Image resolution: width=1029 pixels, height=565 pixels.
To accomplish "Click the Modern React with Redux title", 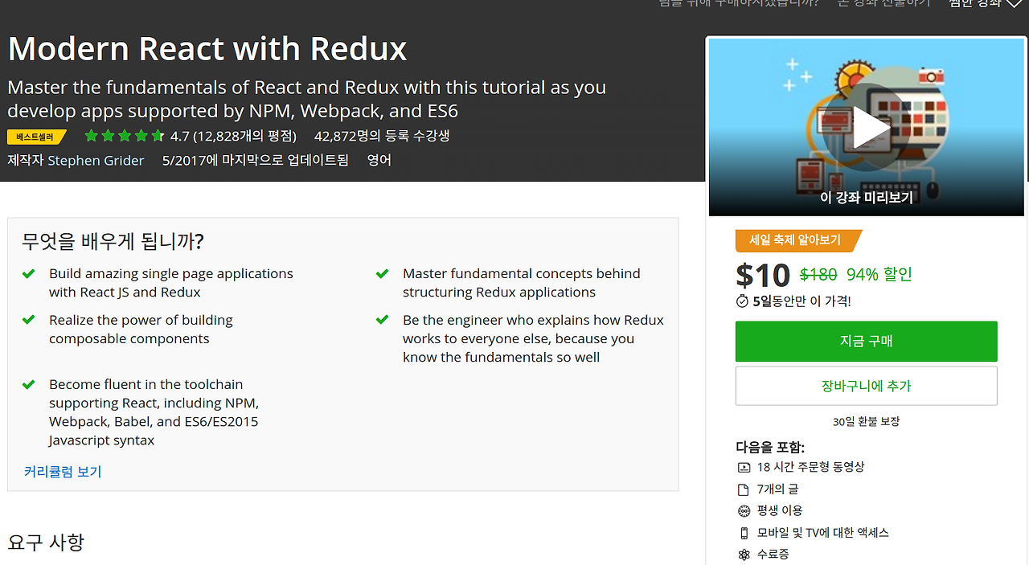I will pyautogui.click(x=207, y=49).
